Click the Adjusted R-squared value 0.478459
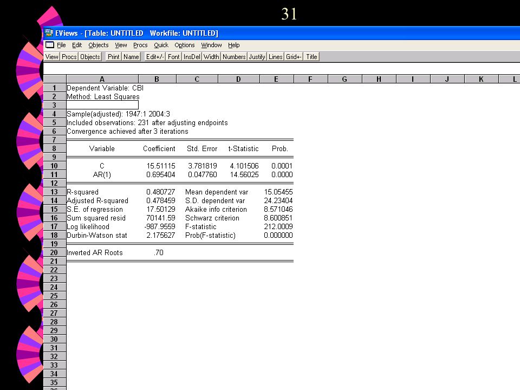Screen dimensions: 520x390 click(x=160, y=200)
